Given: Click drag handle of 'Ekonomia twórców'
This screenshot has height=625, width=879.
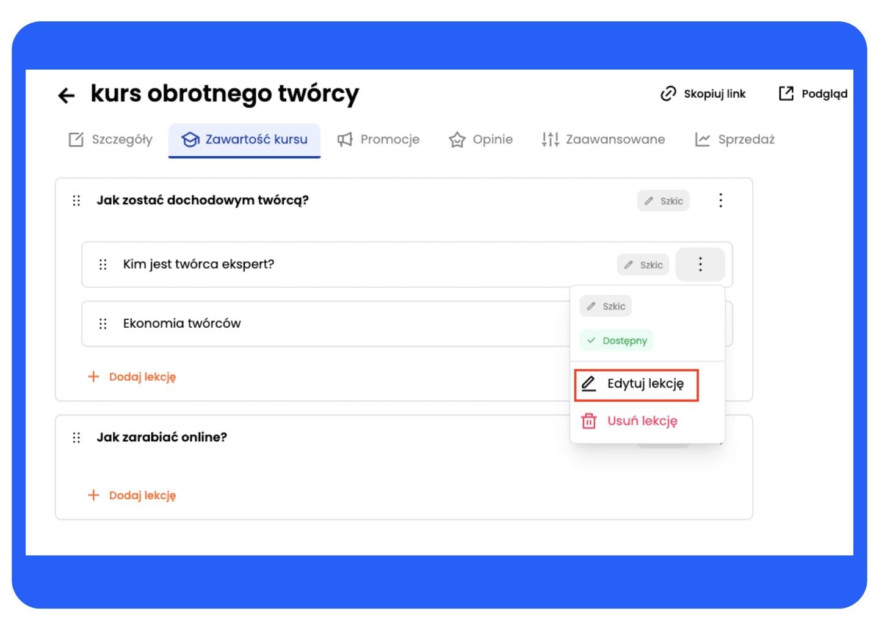Looking at the screenshot, I should point(103,323).
